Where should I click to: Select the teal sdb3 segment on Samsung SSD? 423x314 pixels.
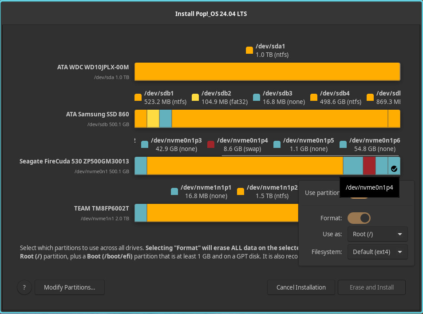166,119
